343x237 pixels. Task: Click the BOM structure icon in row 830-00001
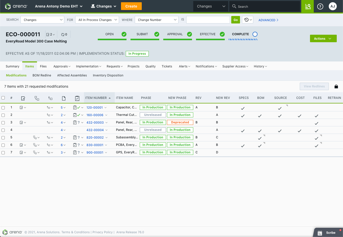click(35, 145)
